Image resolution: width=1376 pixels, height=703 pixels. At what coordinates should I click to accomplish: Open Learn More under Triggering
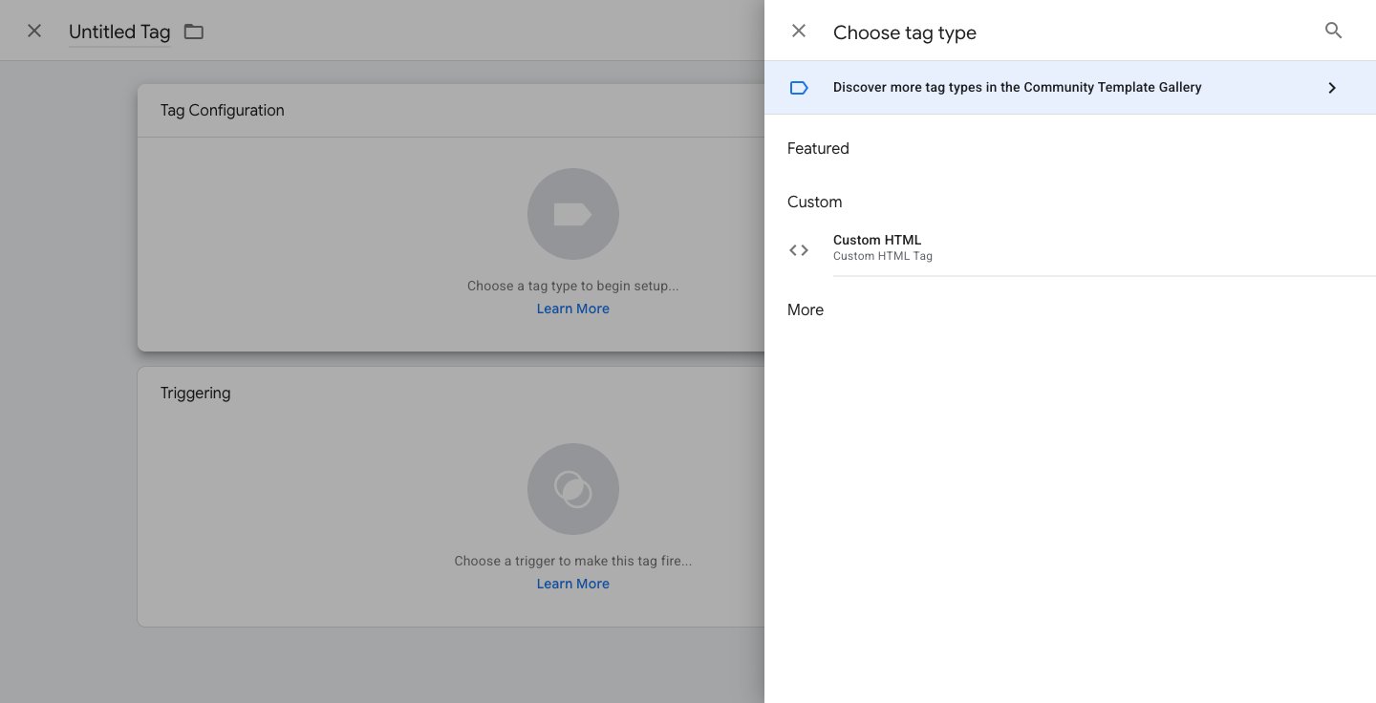(x=572, y=584)
